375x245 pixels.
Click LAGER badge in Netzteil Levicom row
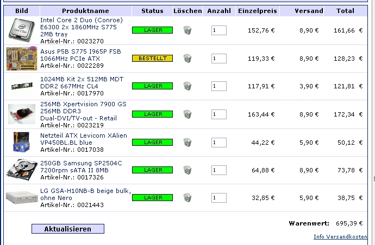click(152, 142)
